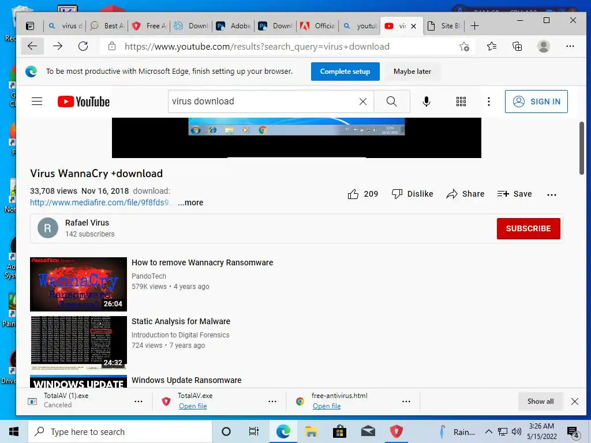The image size is (591, 443).
Task: Search with your voice microphone icon
Action: [x=427, y=102]
